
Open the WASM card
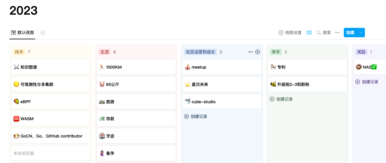[51, 118]
